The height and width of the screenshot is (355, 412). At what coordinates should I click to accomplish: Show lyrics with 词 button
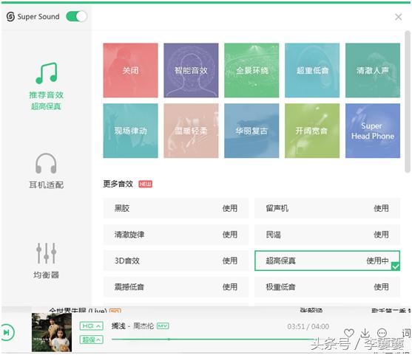click(x=406, y=334)
